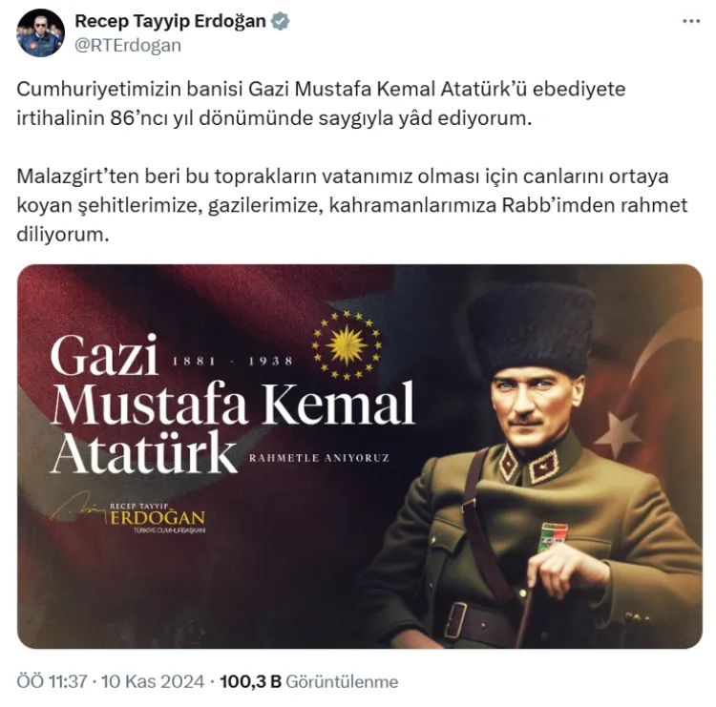This screenshot has height=707, width=716.
Task: Click the Erdoğan signature in the image
Action: 128,512
